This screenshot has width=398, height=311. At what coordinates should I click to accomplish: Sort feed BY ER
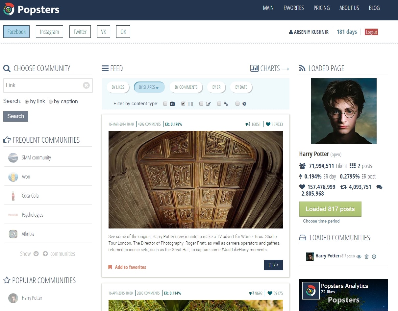[216, 87]
